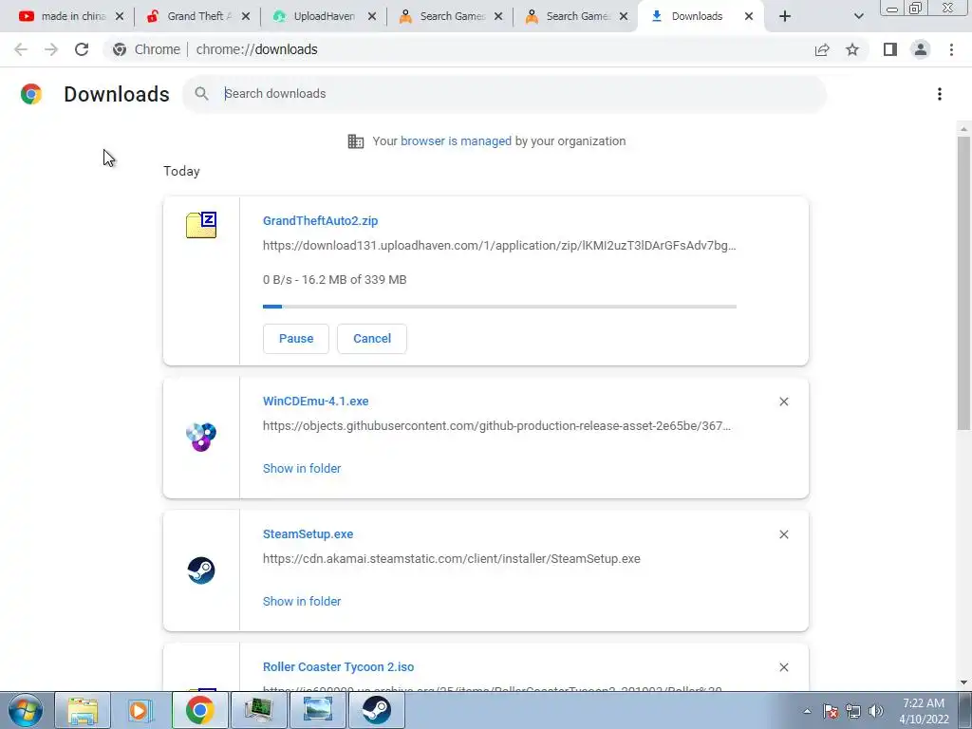Click the search downloads magnifier icon
This screenshot has width=972, height=729.
[x=201, y=94]
